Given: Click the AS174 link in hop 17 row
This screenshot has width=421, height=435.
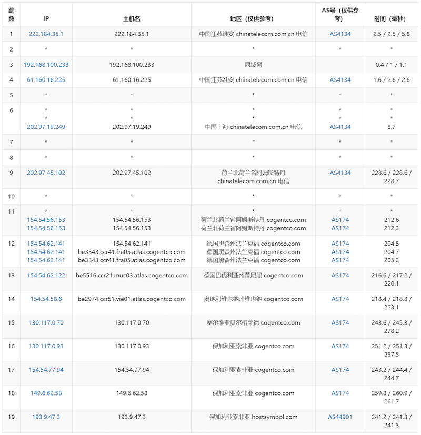Looking at the screenshot, I should (340, 370).
